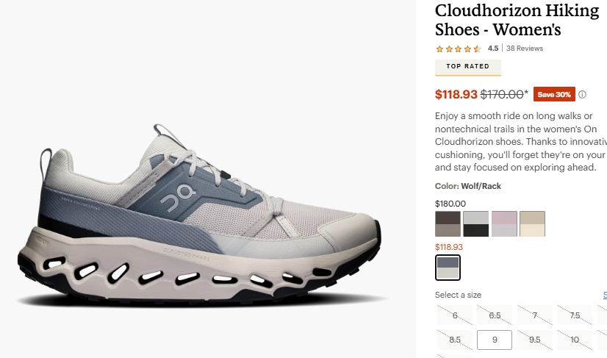Click the Top Rated badge
The height and width of the screenshot is (358, 607).
click(x=467, y=67)
